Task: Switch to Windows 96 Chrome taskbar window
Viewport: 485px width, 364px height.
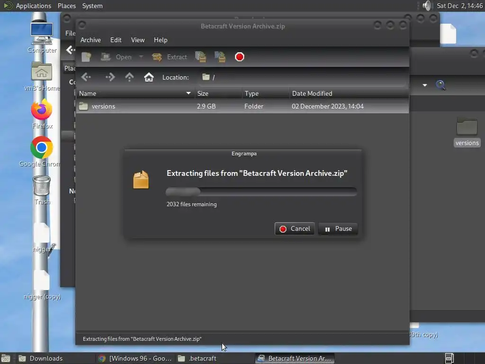Action: coord(135,358)
